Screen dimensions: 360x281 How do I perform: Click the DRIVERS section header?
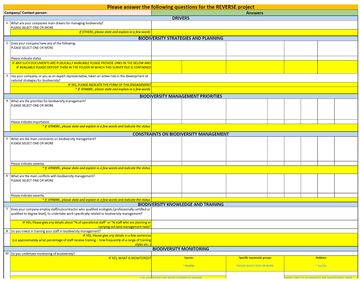pos(180,18)
